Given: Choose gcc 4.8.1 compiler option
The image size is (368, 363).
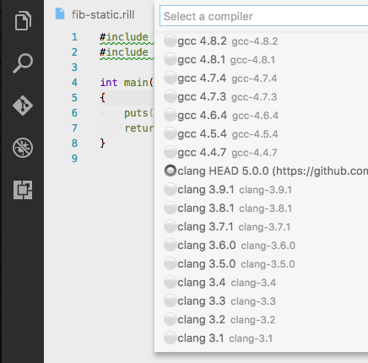Looking at the screenshot, I should click(x=261, y=60).
